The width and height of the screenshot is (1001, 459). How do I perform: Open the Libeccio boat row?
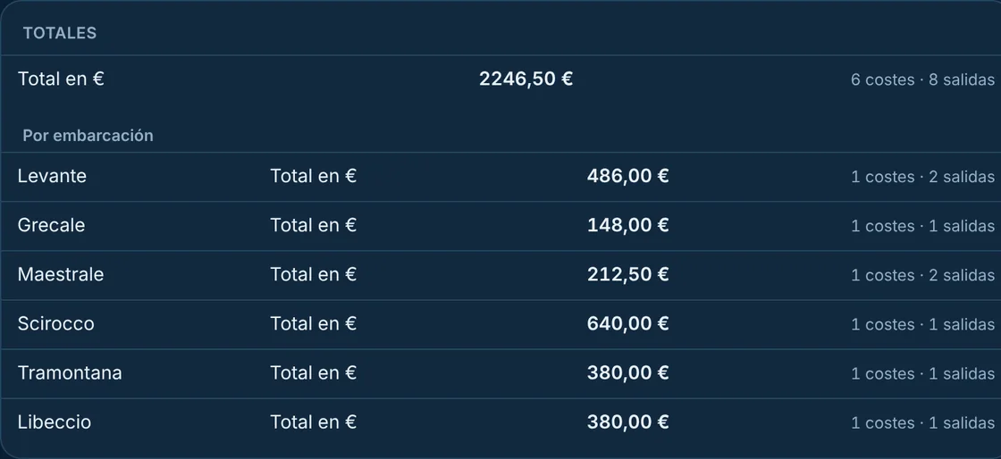pos(500,422)
